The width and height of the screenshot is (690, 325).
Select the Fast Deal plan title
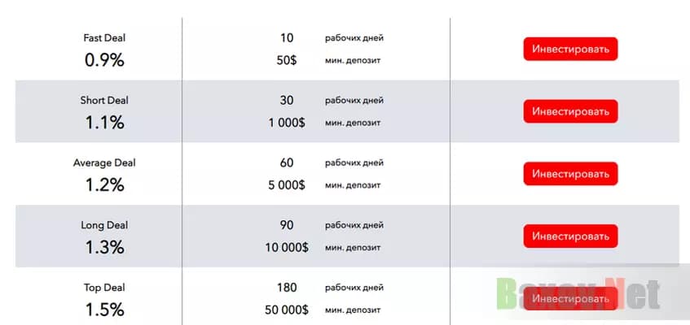click(104, 38)
